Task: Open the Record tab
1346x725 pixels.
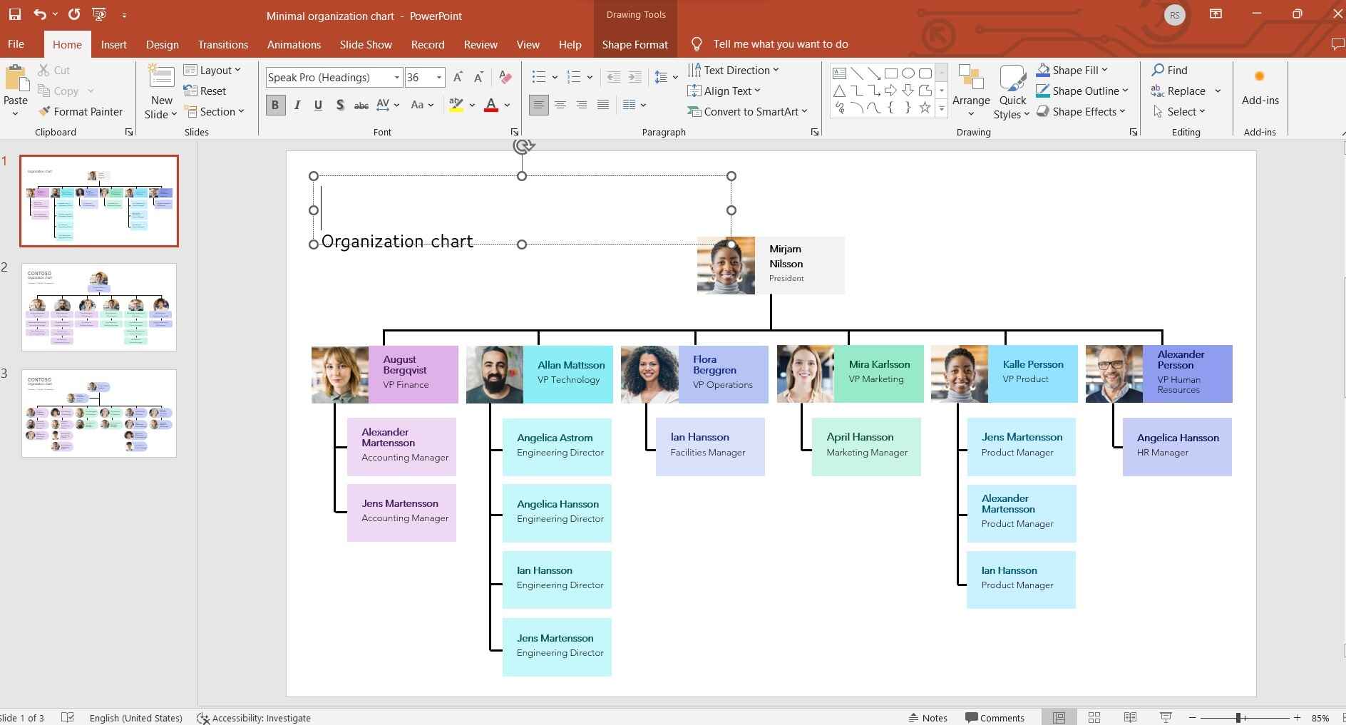Action: 428,44
